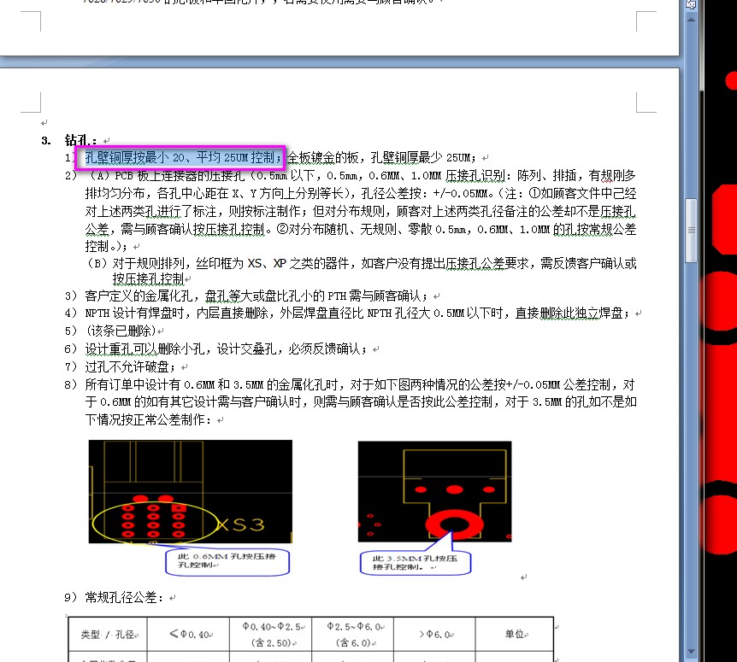
Task: Click the callout '此 0.6MM 孔按压接孔控制'
Action: tap(227, 561)
